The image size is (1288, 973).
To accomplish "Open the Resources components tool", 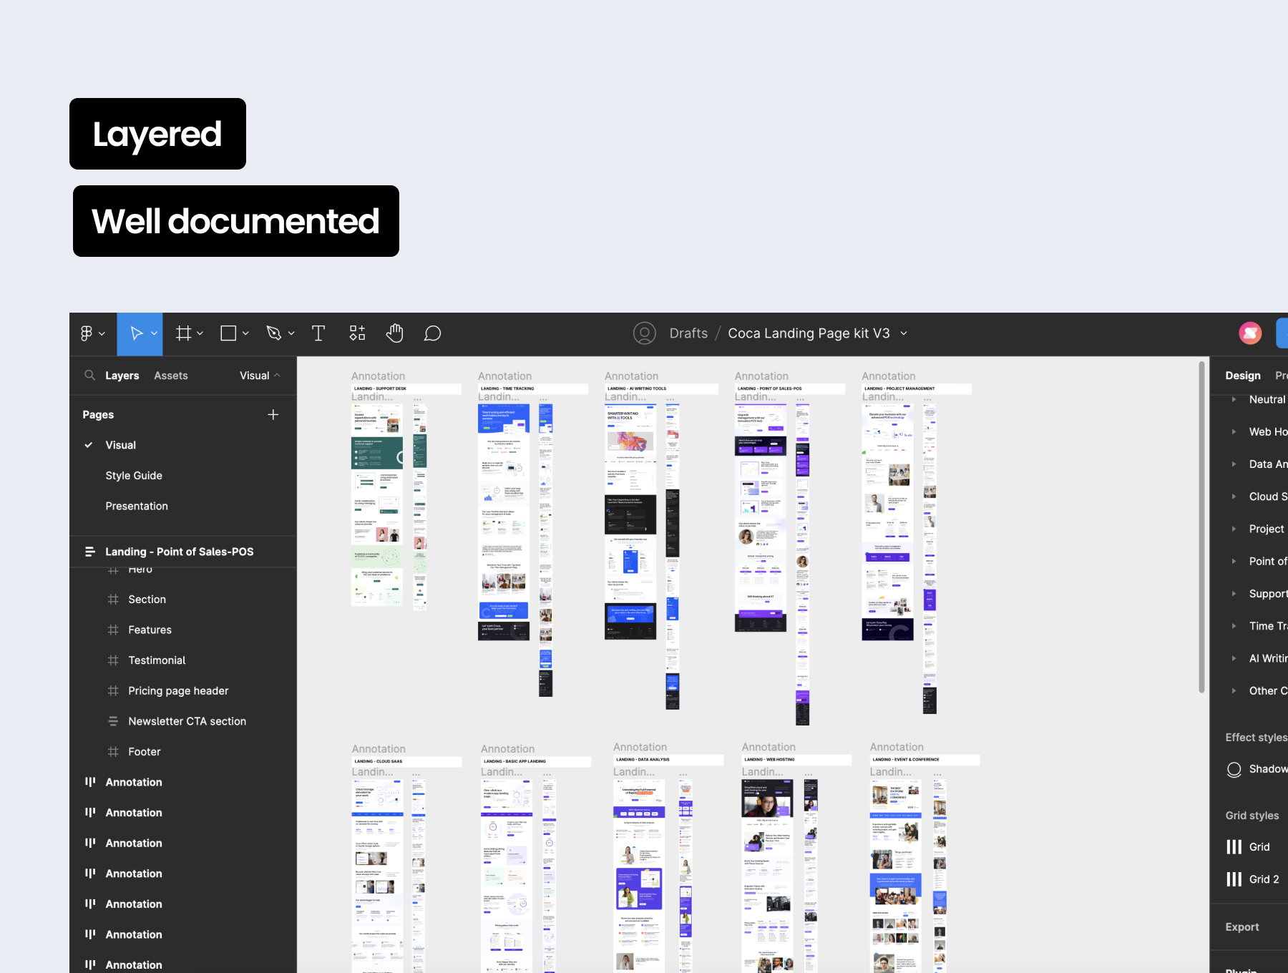I will coord(357,333).
